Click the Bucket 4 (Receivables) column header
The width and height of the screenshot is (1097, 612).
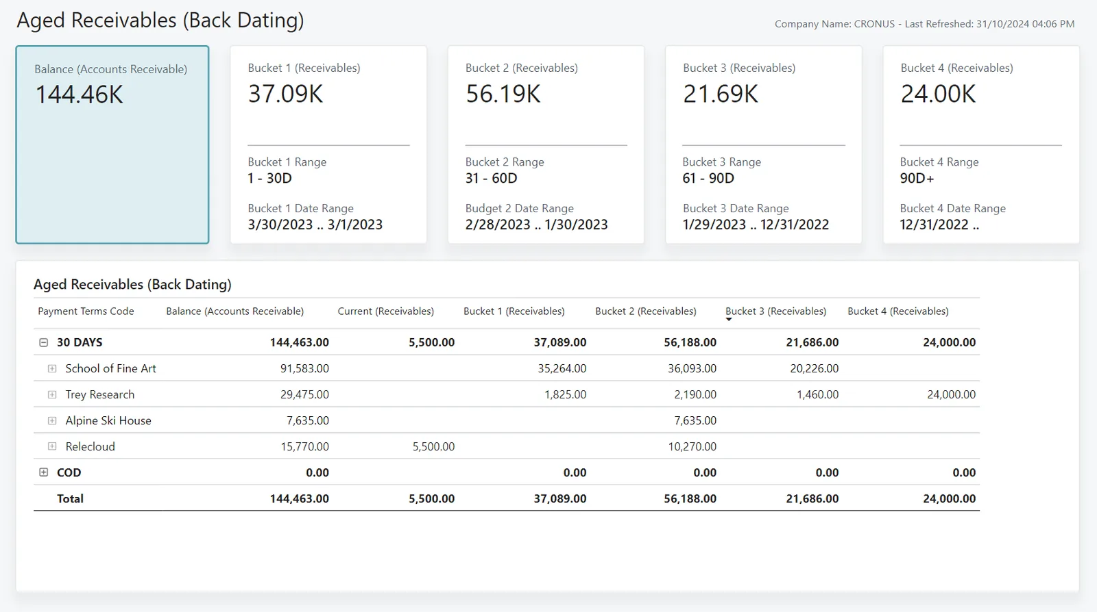click(x=898, y=311)
